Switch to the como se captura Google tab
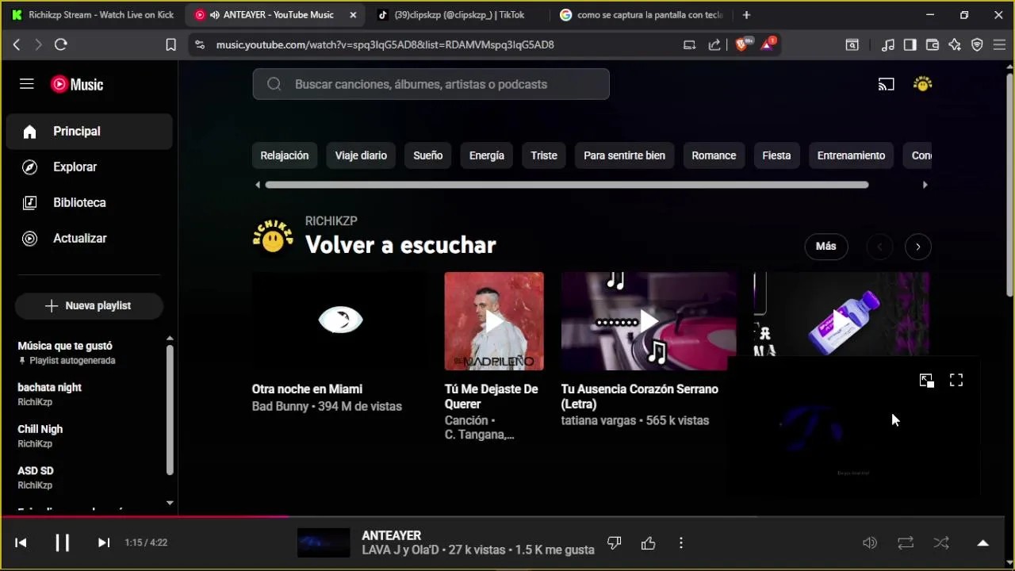This screenshot has width=1015, height=571. pos(642,14)
